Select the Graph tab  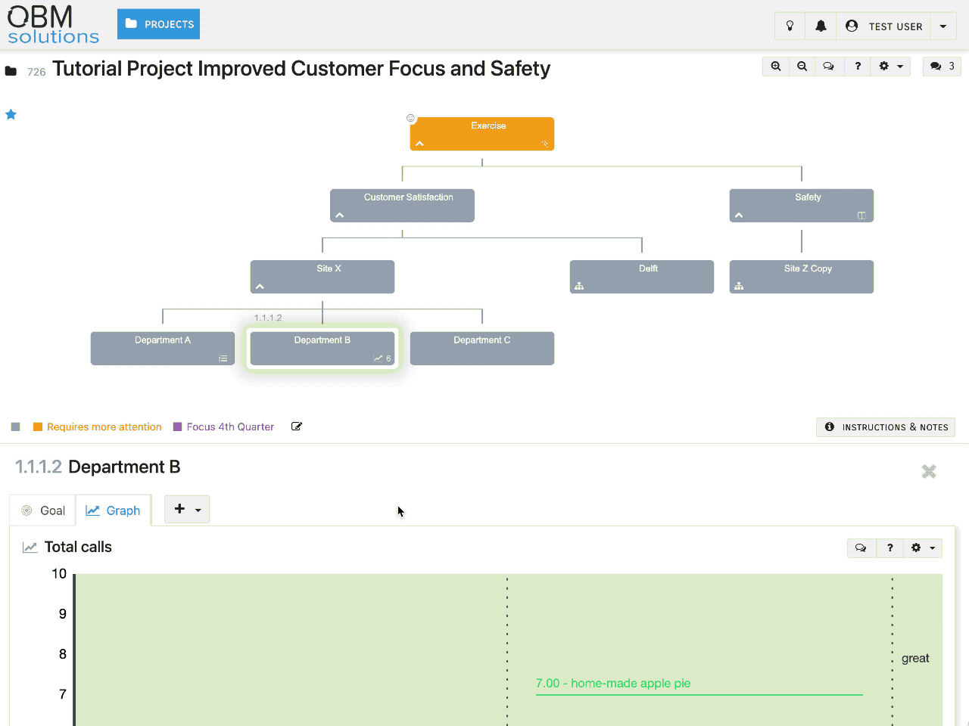114,510
